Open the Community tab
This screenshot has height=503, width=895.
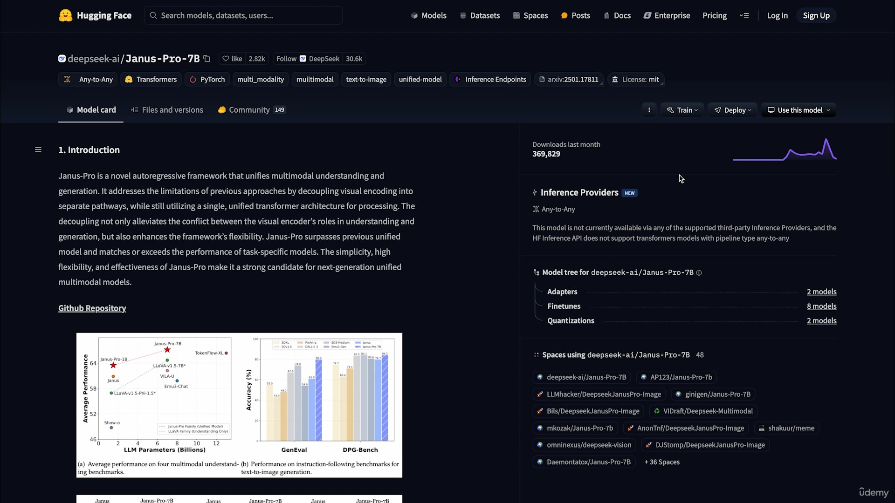(252, 110)
